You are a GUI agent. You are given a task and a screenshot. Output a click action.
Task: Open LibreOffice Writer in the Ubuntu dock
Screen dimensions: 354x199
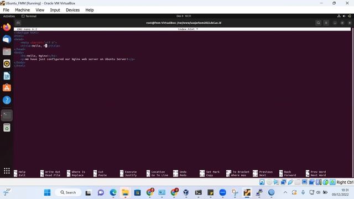tap(7, 76)
